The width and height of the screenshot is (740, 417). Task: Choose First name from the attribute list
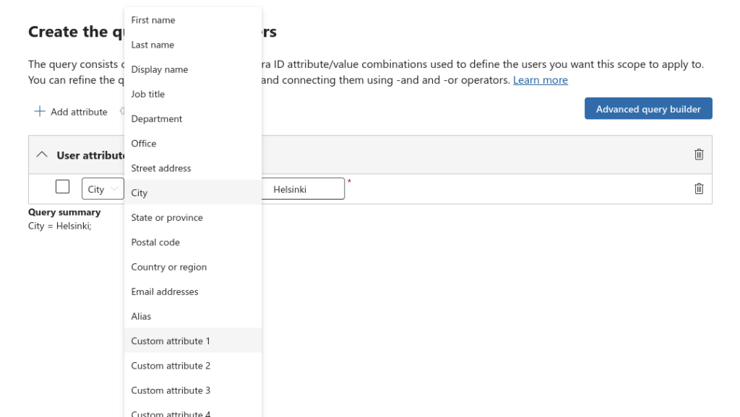coord(193,20)
